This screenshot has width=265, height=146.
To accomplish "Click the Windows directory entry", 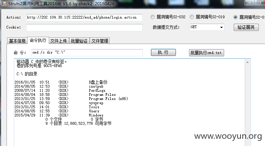I will 96,115.
